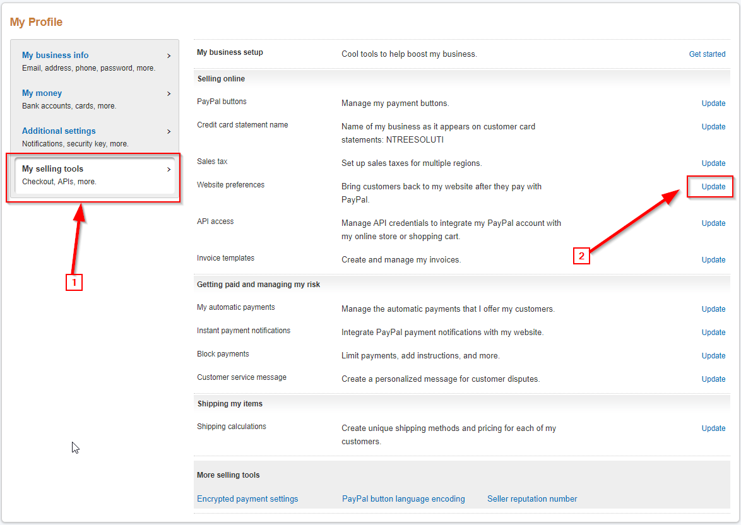Update Website preferences
This screenshot has width=741, height=525.
point(713,187)
